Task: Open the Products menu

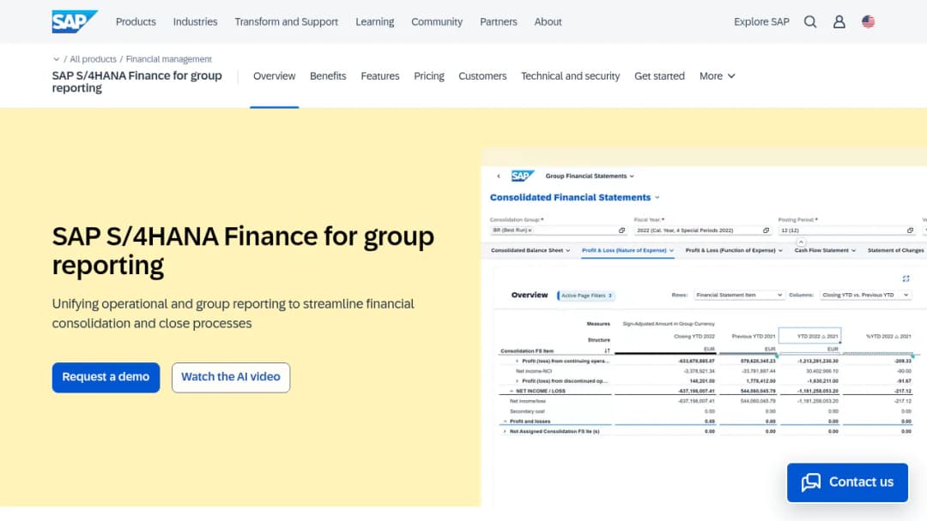Action: [136, 21]
